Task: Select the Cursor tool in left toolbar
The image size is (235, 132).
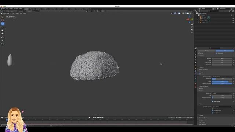Action: coord(3,20)
